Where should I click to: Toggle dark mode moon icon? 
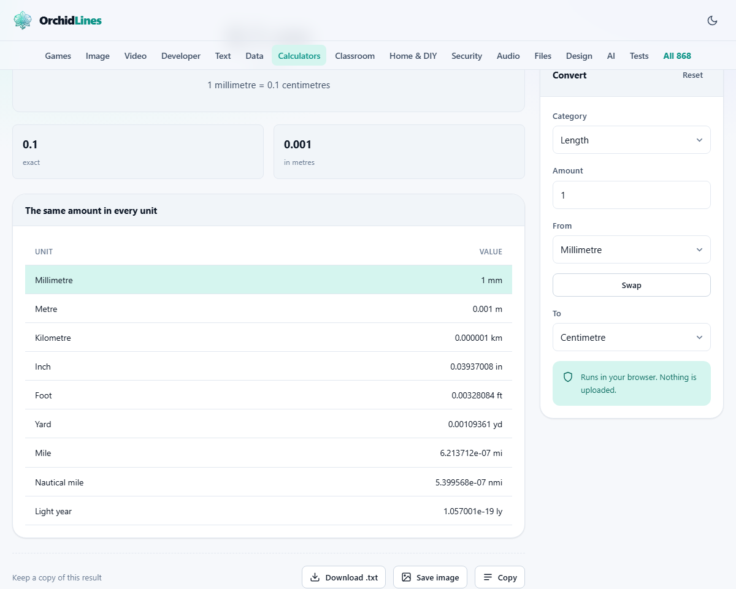712,20
